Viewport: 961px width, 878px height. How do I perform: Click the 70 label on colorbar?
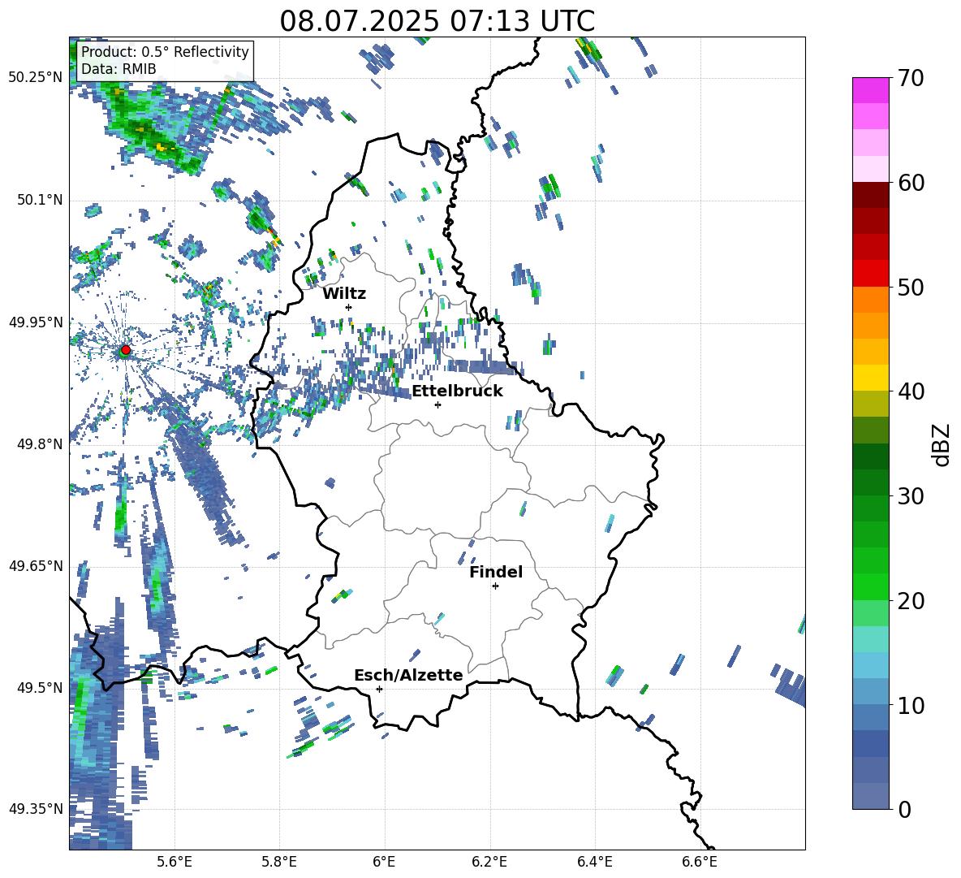[911, 78]
